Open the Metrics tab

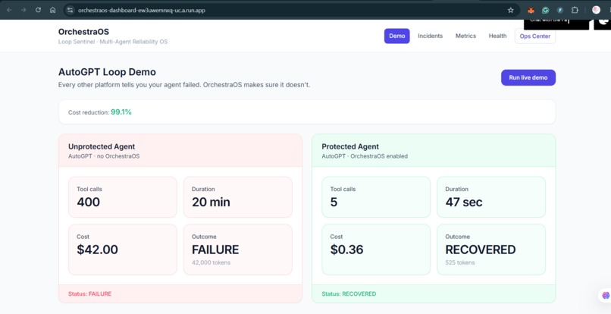coord(465,36)
